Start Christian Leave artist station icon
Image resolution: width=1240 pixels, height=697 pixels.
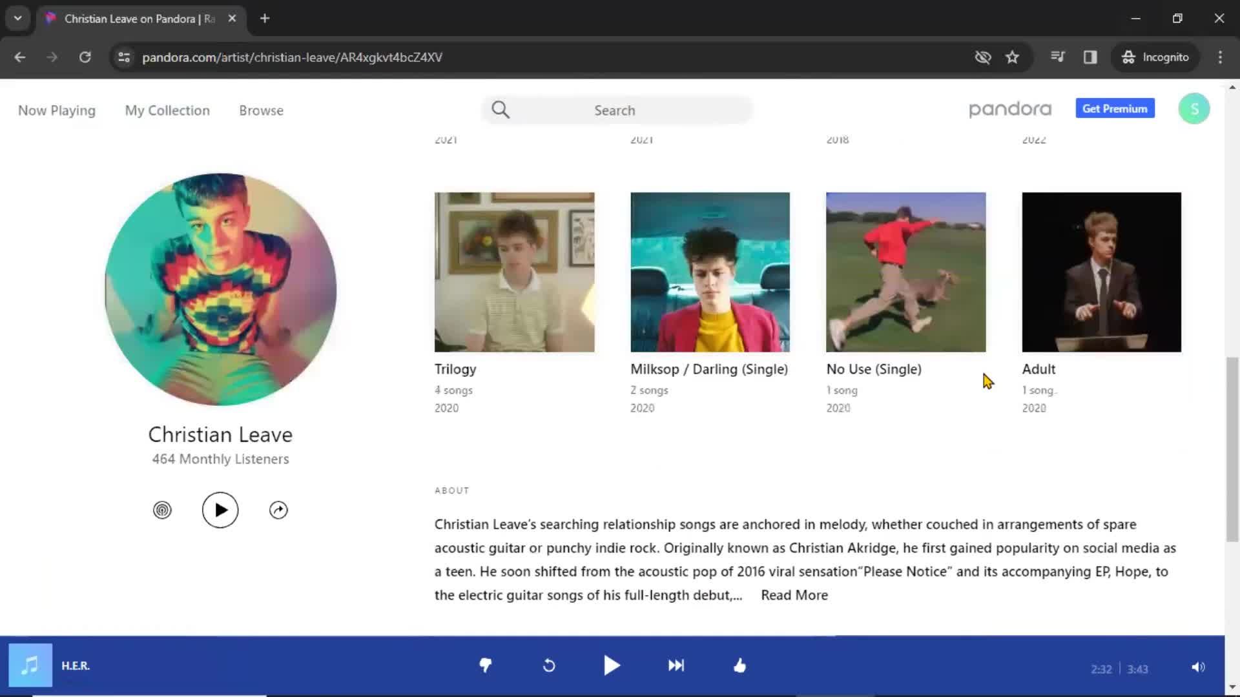tap(162, 510)
